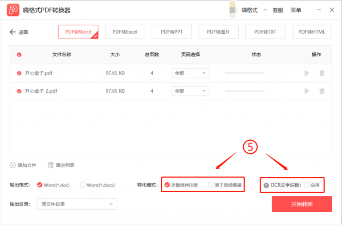Image resolution: width=342 pixels, height=226 pixels.
Task: Click the 状态 column header
Action: (256, 55)
